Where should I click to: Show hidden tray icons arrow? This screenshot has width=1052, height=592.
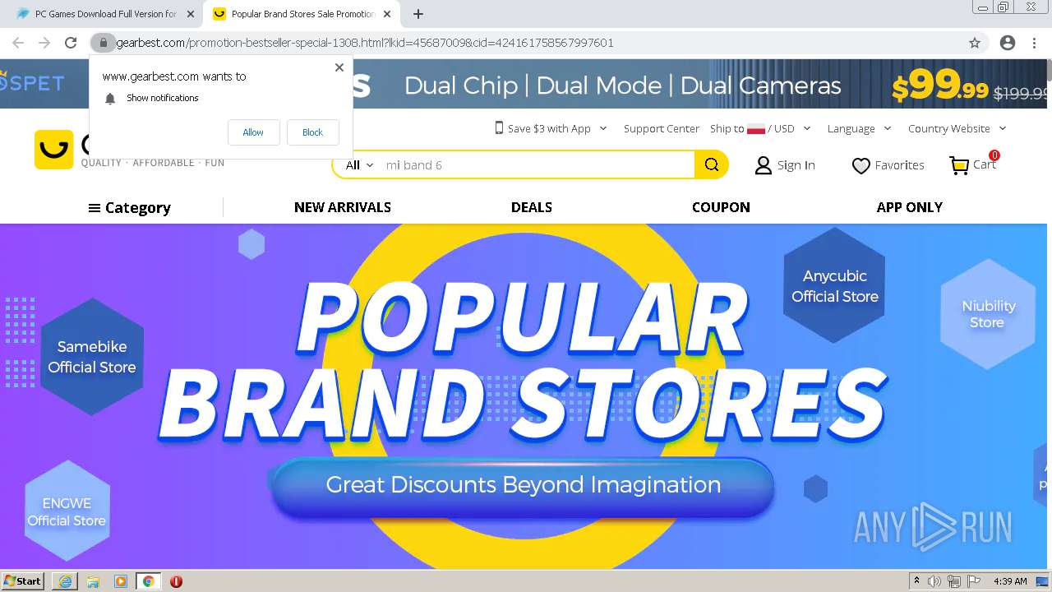(x=917, y=581)
